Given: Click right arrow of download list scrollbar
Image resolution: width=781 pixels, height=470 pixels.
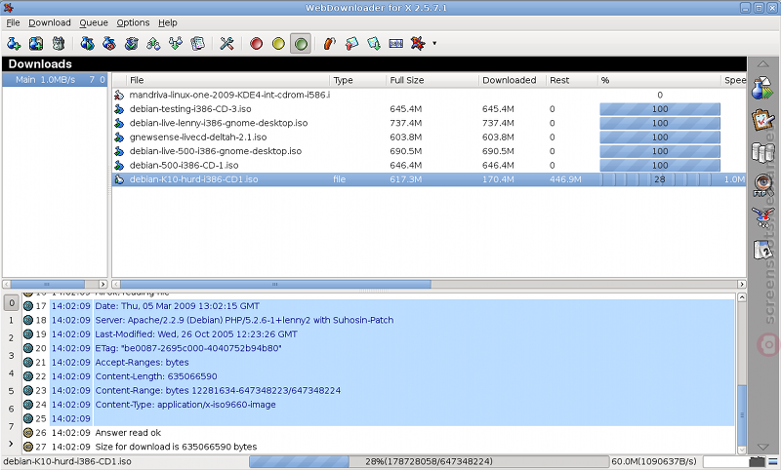Looking at the screenshot, I should pyautogui.click(x=742, y=285).
